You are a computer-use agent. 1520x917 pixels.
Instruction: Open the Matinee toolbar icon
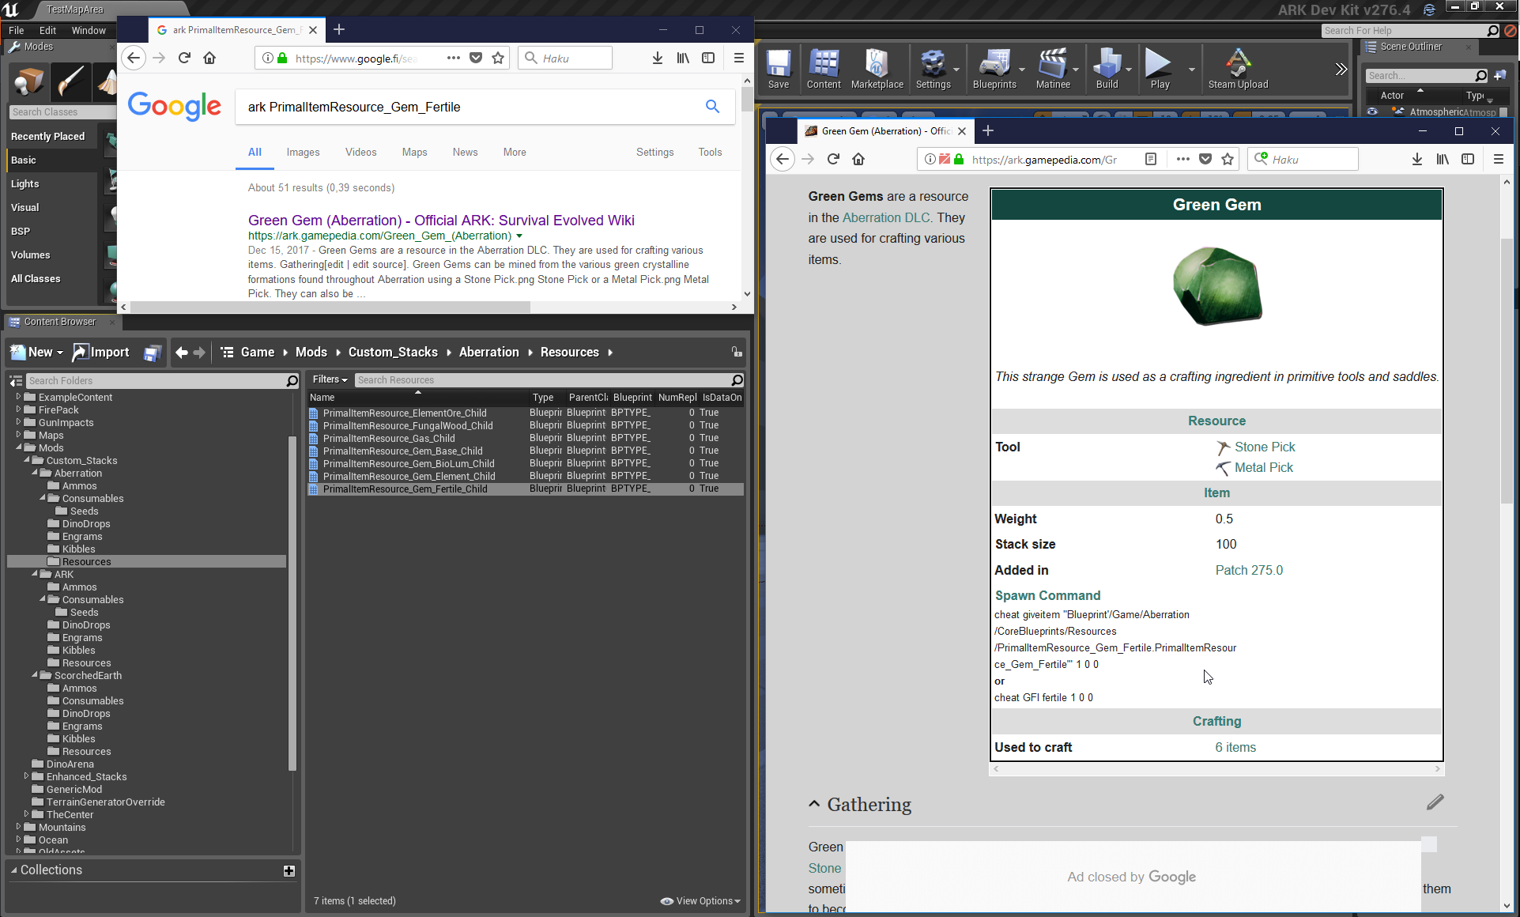1052,68
